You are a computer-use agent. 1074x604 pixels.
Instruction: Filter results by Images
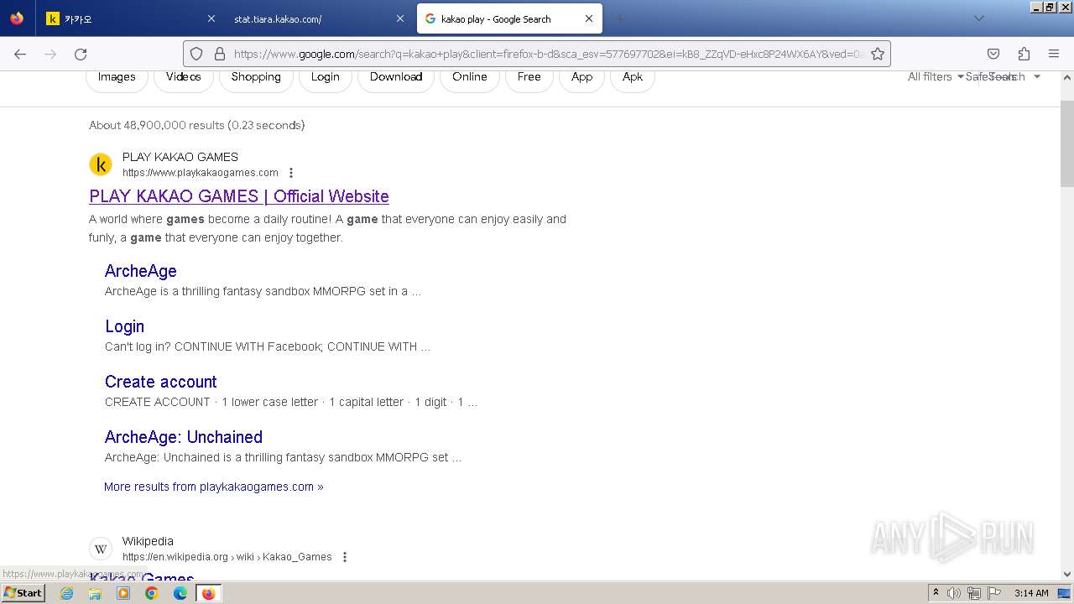click(117, 77)
